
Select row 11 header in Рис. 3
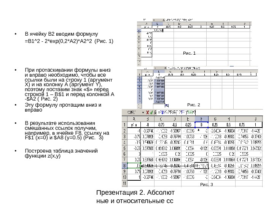[x=124, y=183]
